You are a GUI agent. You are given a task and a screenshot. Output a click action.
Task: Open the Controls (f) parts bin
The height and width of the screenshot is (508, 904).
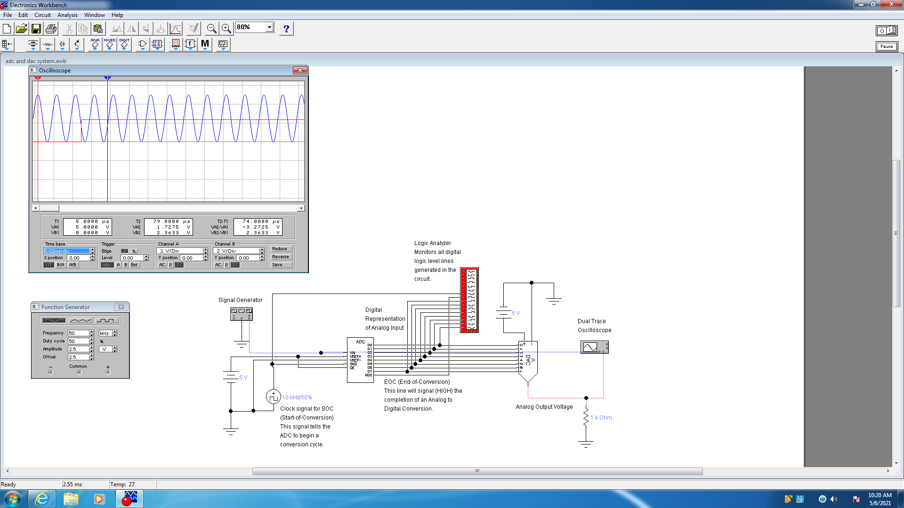[x=190, y=45]
